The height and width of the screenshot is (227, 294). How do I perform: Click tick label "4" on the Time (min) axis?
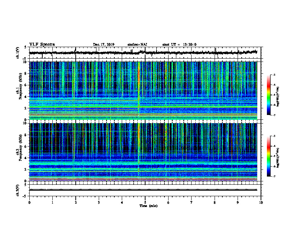click(122, 203)
